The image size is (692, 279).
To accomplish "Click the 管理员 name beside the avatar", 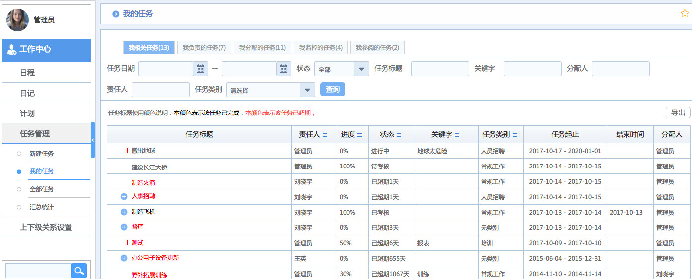I will click(x=44, y=20).
